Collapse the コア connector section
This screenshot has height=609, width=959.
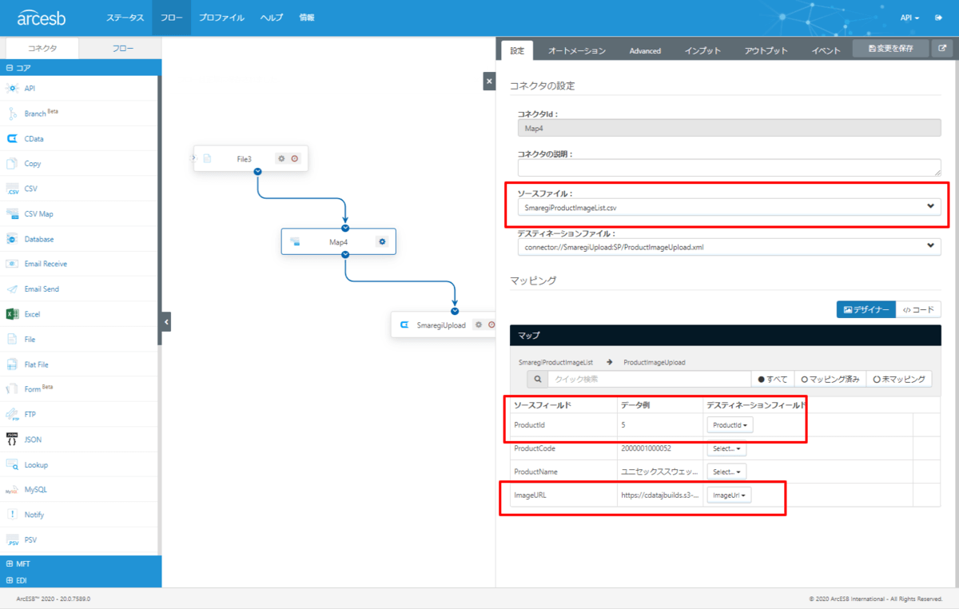(x=81, y=68)
